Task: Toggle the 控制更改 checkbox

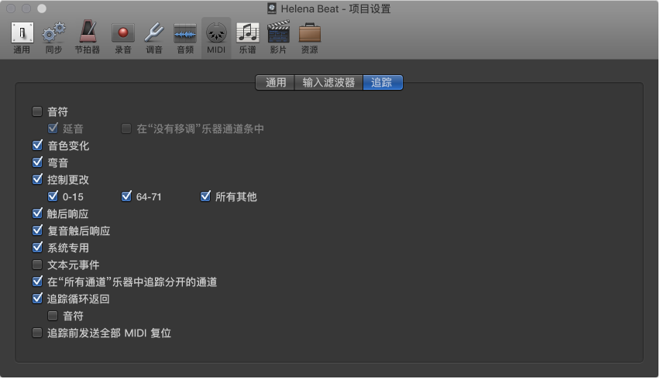Action: coord(37,179)
